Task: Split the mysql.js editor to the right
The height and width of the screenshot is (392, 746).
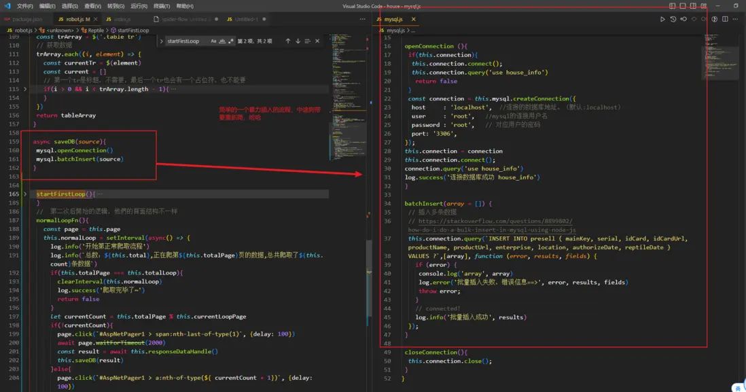Action: pos(724,19)
